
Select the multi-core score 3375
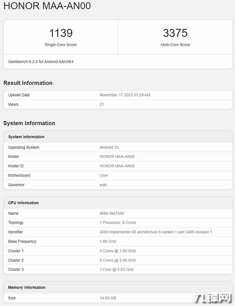(x=175, y=33)
